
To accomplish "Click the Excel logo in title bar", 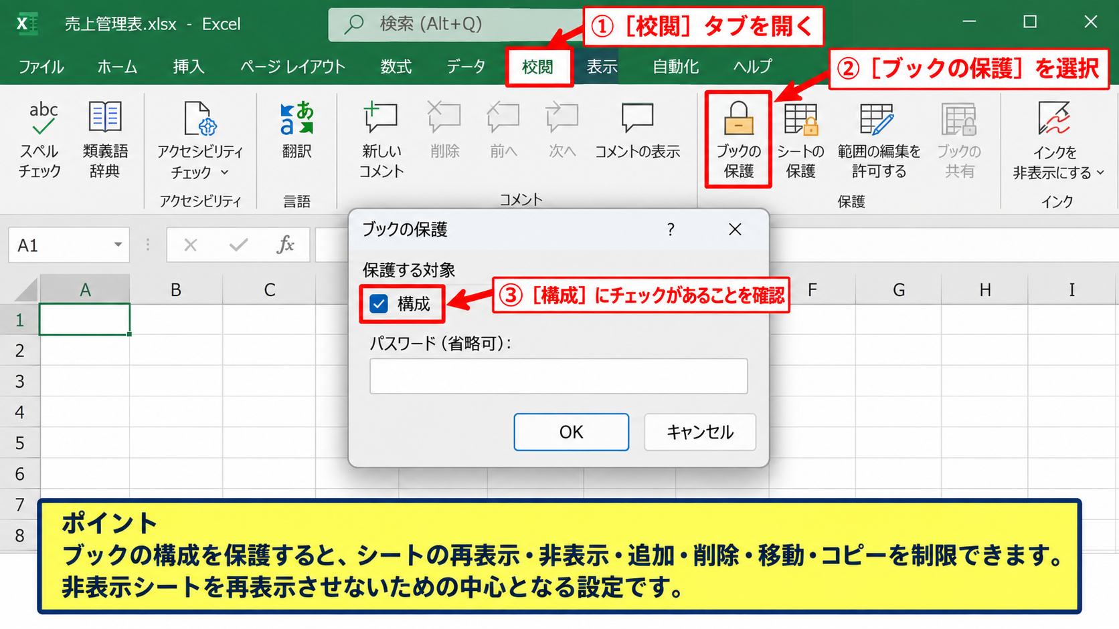I will tap(27, 24).
